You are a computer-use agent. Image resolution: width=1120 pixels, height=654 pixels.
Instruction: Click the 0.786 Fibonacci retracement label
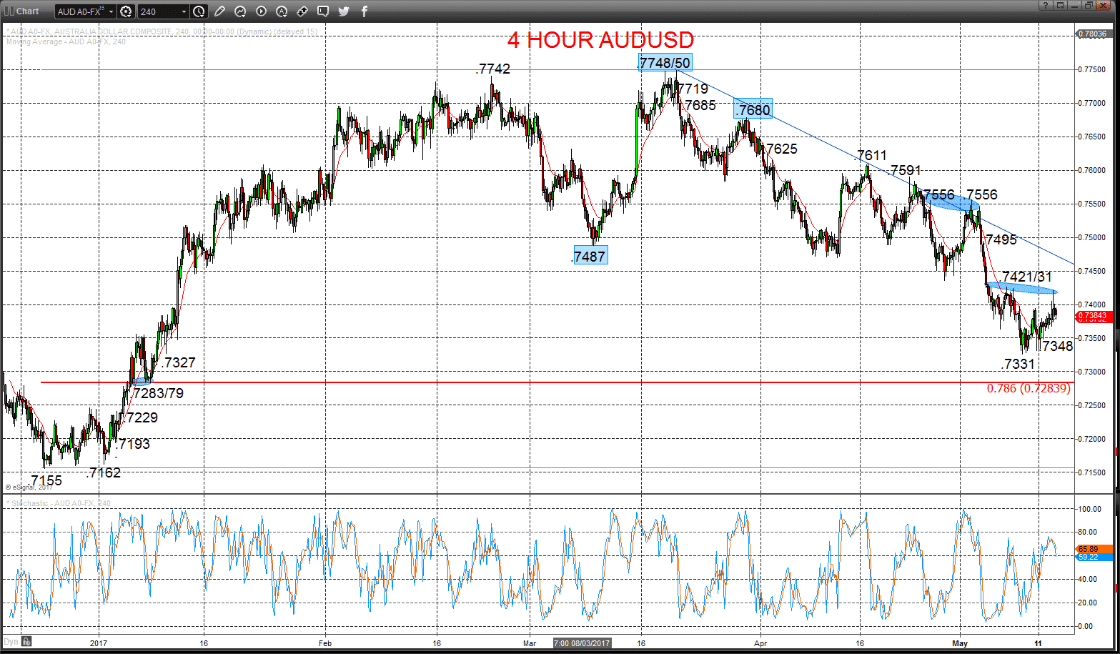(1029, 388)
